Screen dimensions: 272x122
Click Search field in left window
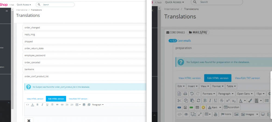[55, 5]
